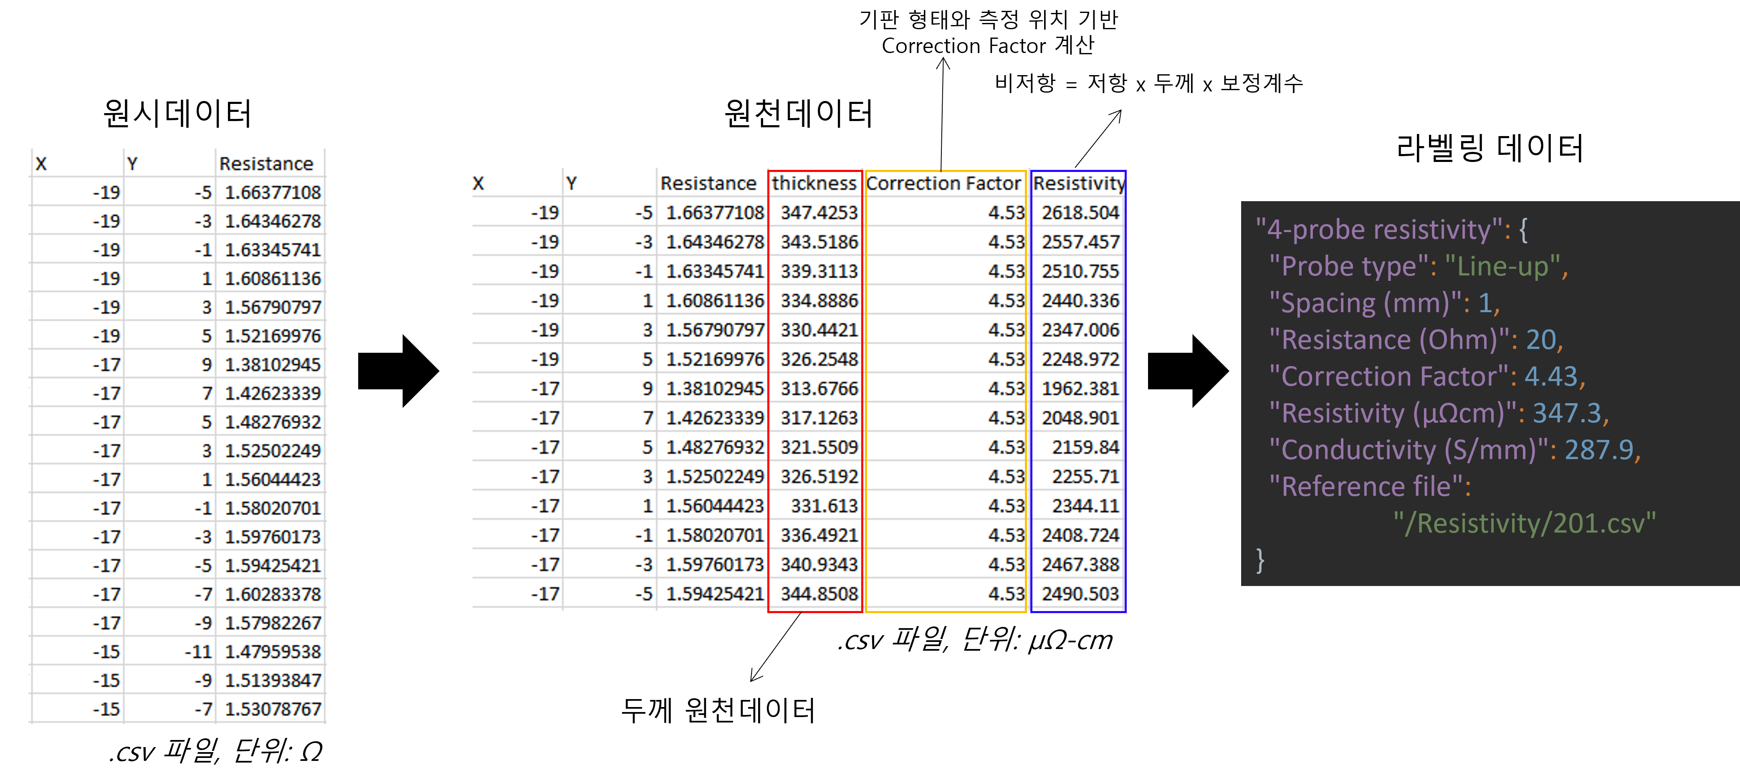Click 1.38102945 in the 원천데이터 table
Image resolution: width=1740 pixels, height=783 pixels.
pos(715,389)
